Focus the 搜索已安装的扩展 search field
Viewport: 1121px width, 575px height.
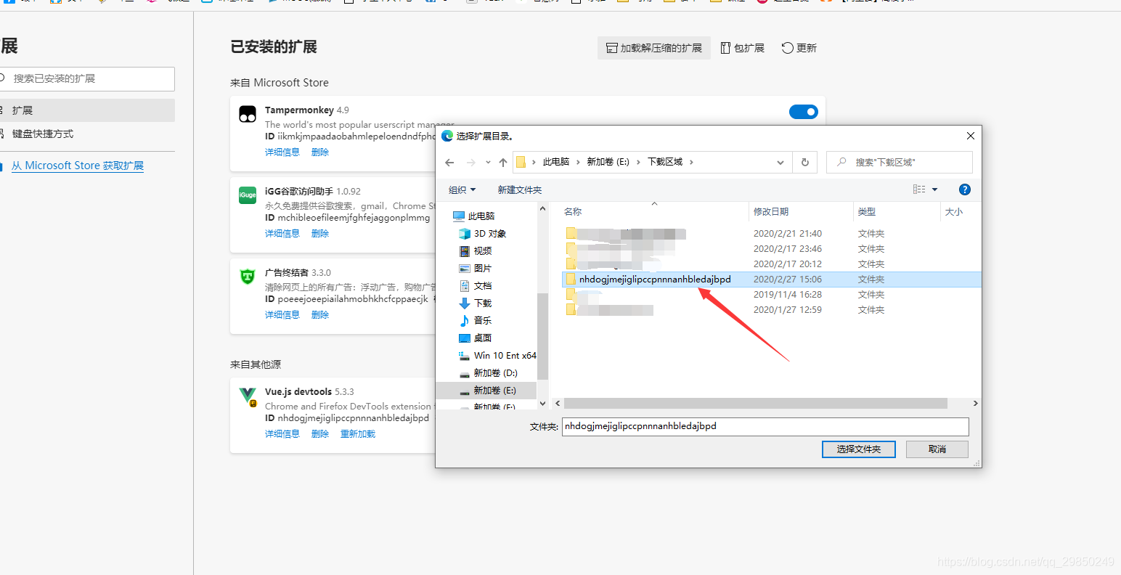[x=86, y=78]
